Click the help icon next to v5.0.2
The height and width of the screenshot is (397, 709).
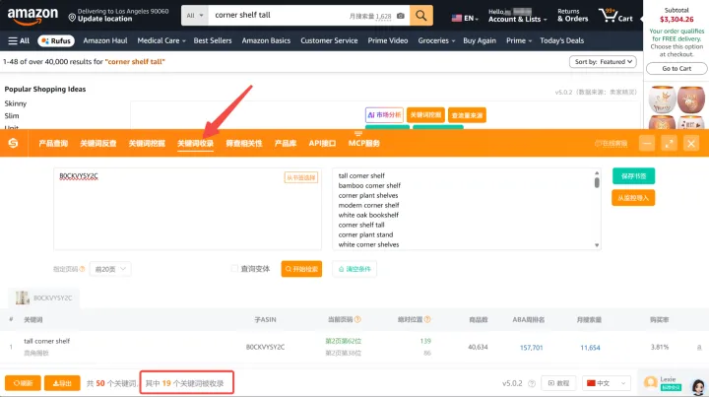(x=532, y=383)
